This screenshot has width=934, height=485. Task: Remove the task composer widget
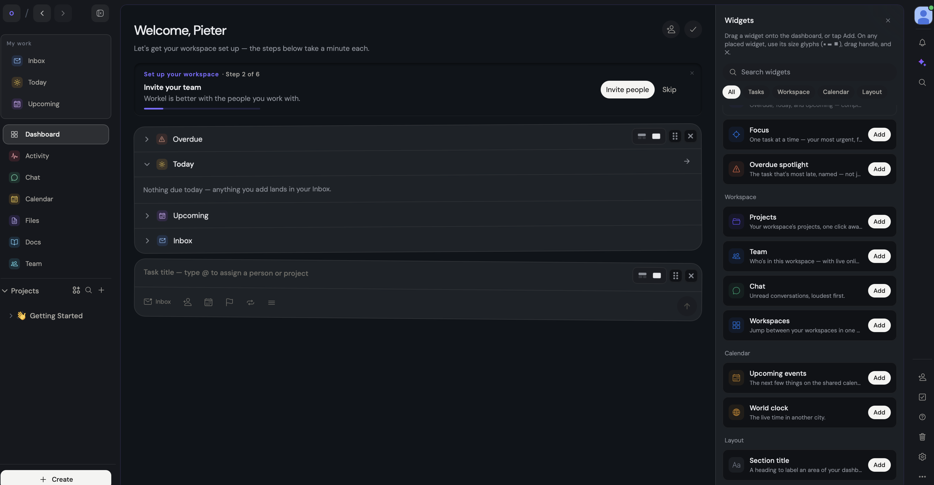(x=691, y=276)
